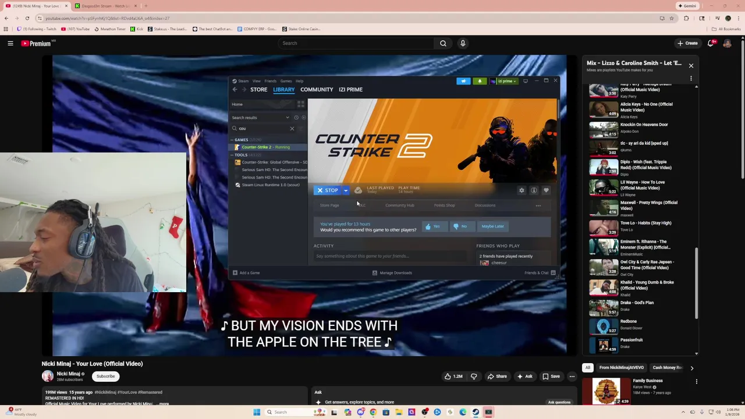The image size is (745, 419).
Task: Open Chrome from the Windows taskbar
Action: click(373, 412)
